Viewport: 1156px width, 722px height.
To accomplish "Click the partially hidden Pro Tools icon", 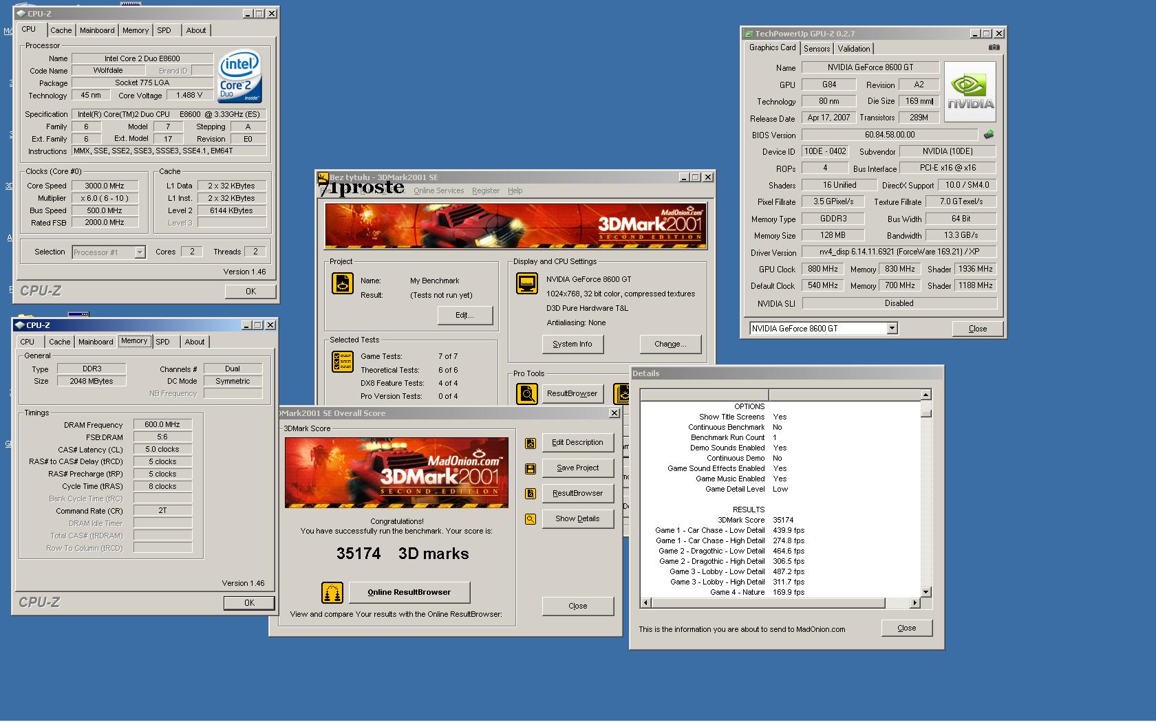I will point(622,394).
